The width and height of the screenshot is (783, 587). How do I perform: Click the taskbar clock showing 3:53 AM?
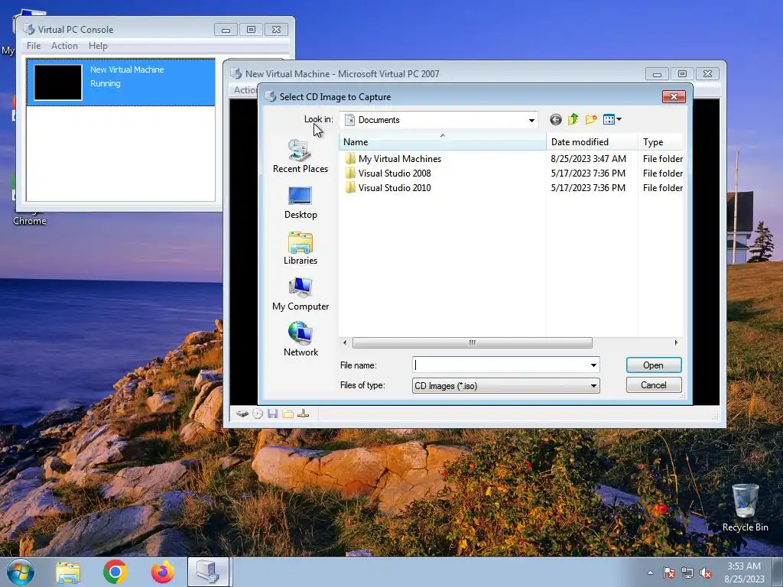(x=744, y=572)
